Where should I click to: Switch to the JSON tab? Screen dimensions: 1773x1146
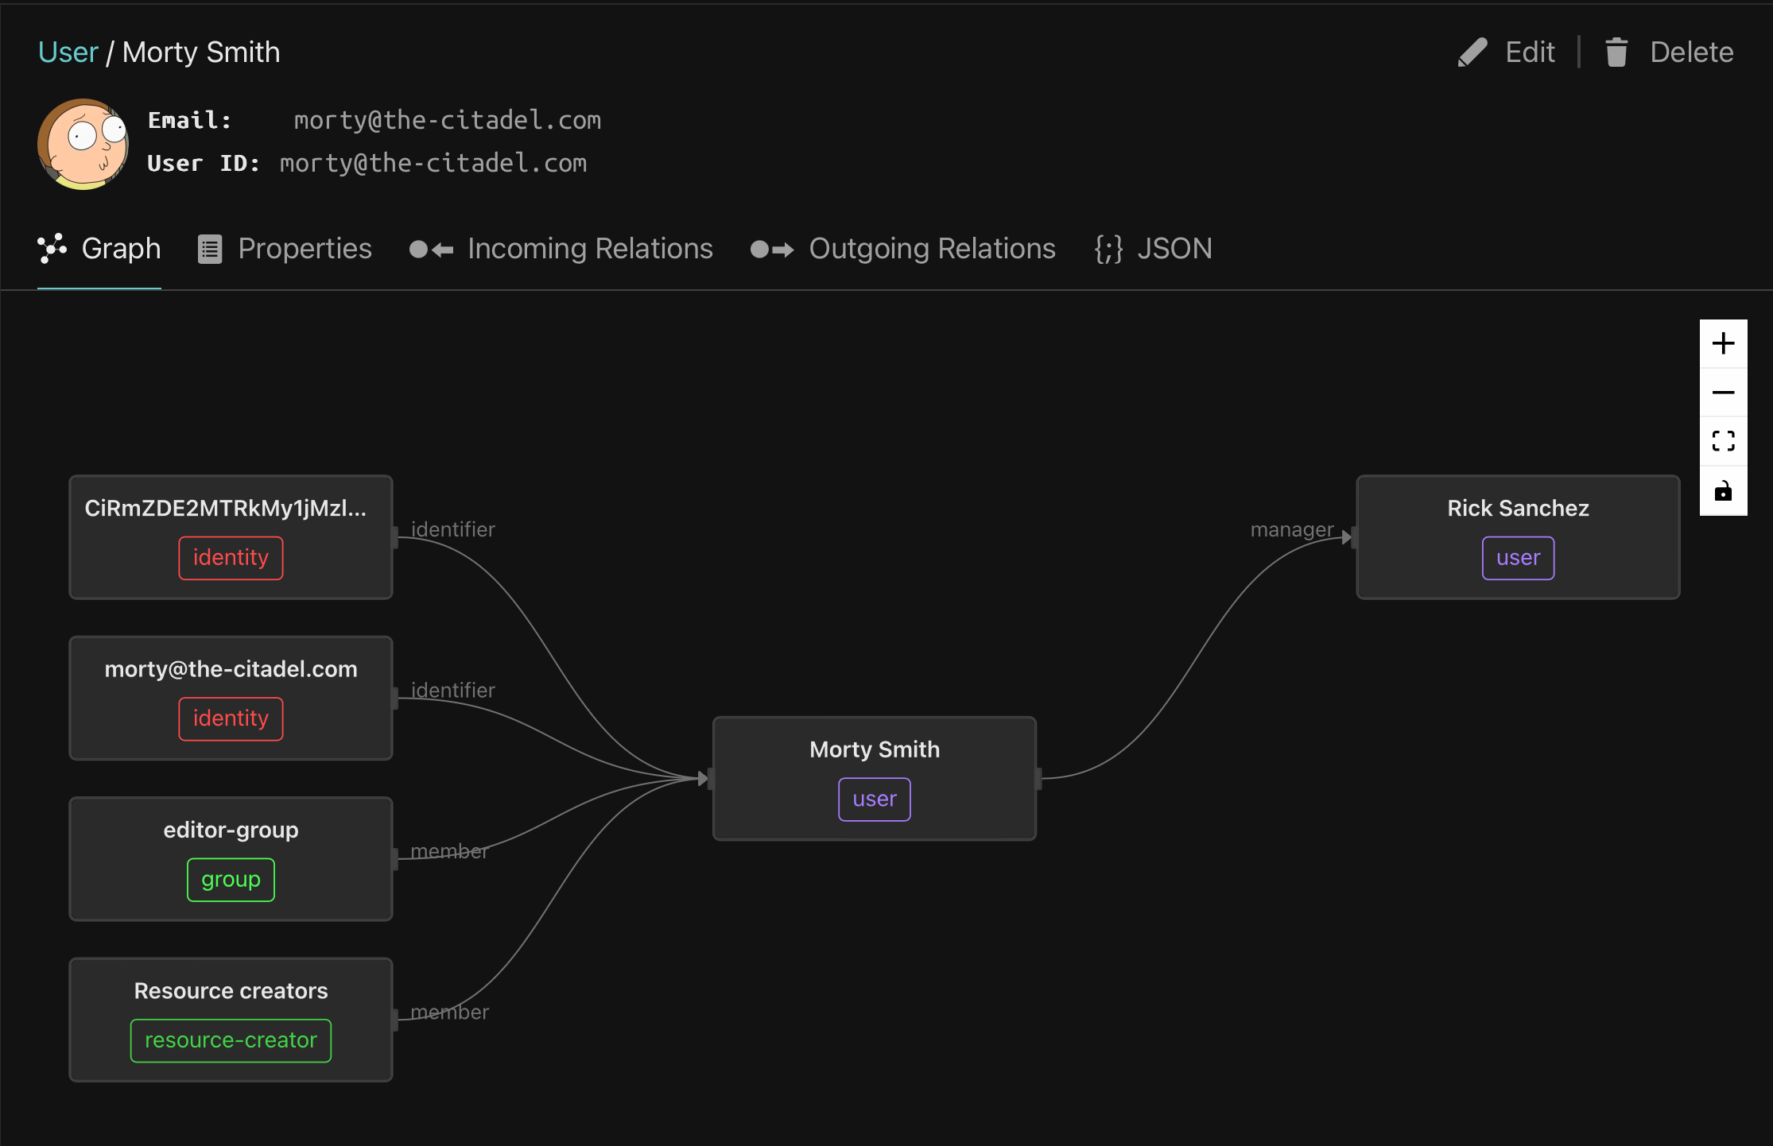coord(1153,249)
